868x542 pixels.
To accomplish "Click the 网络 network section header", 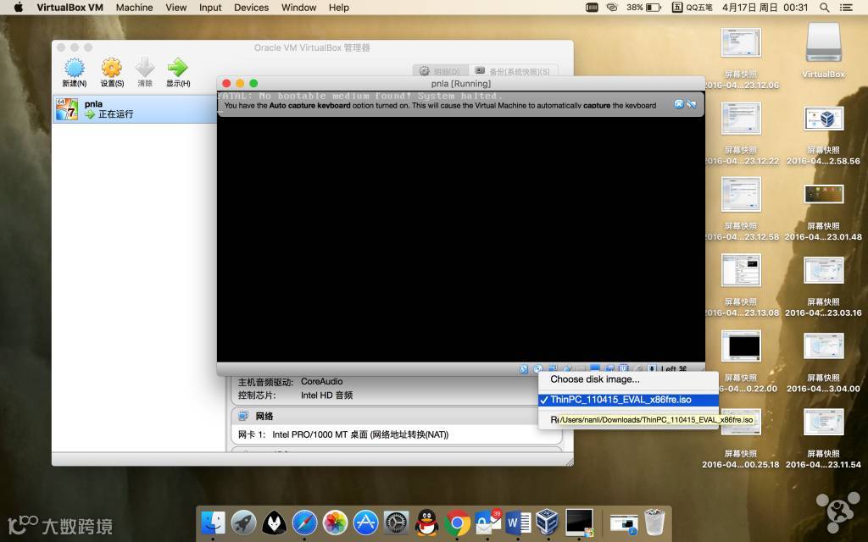I will (x=264, y=416).
